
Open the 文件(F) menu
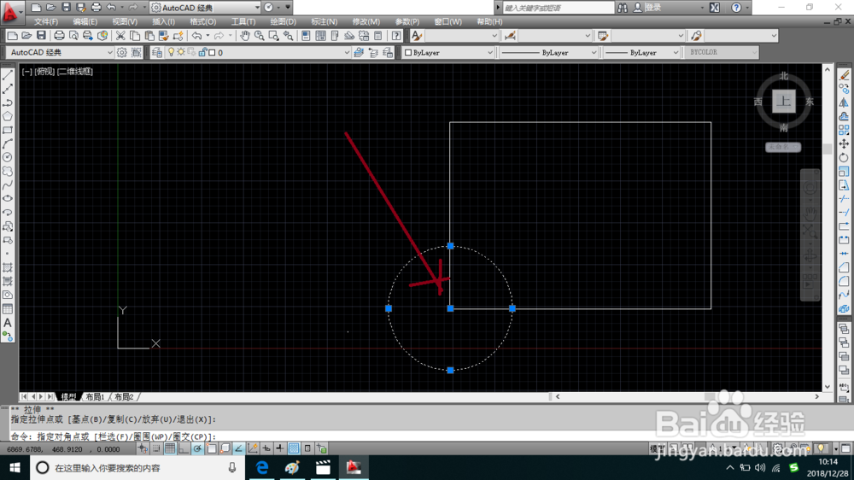coord(46,22)
